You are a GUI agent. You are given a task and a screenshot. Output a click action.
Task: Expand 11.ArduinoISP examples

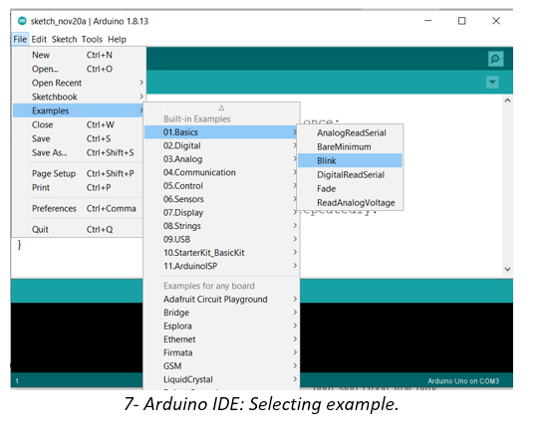coord(221,266)
